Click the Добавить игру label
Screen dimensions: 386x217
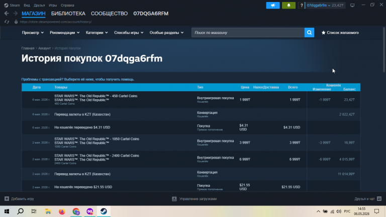[x=23, y=199]
